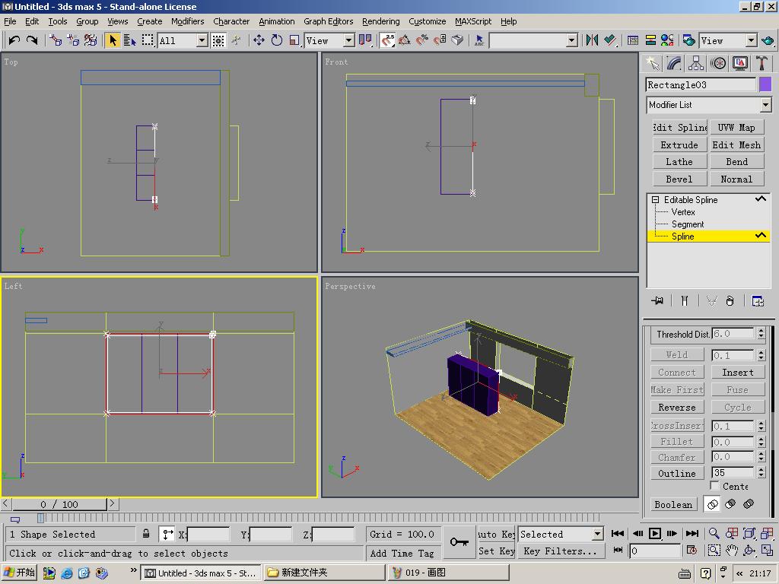
Task: Toggle the selection lock icon
Action: [x=146, y=534]
